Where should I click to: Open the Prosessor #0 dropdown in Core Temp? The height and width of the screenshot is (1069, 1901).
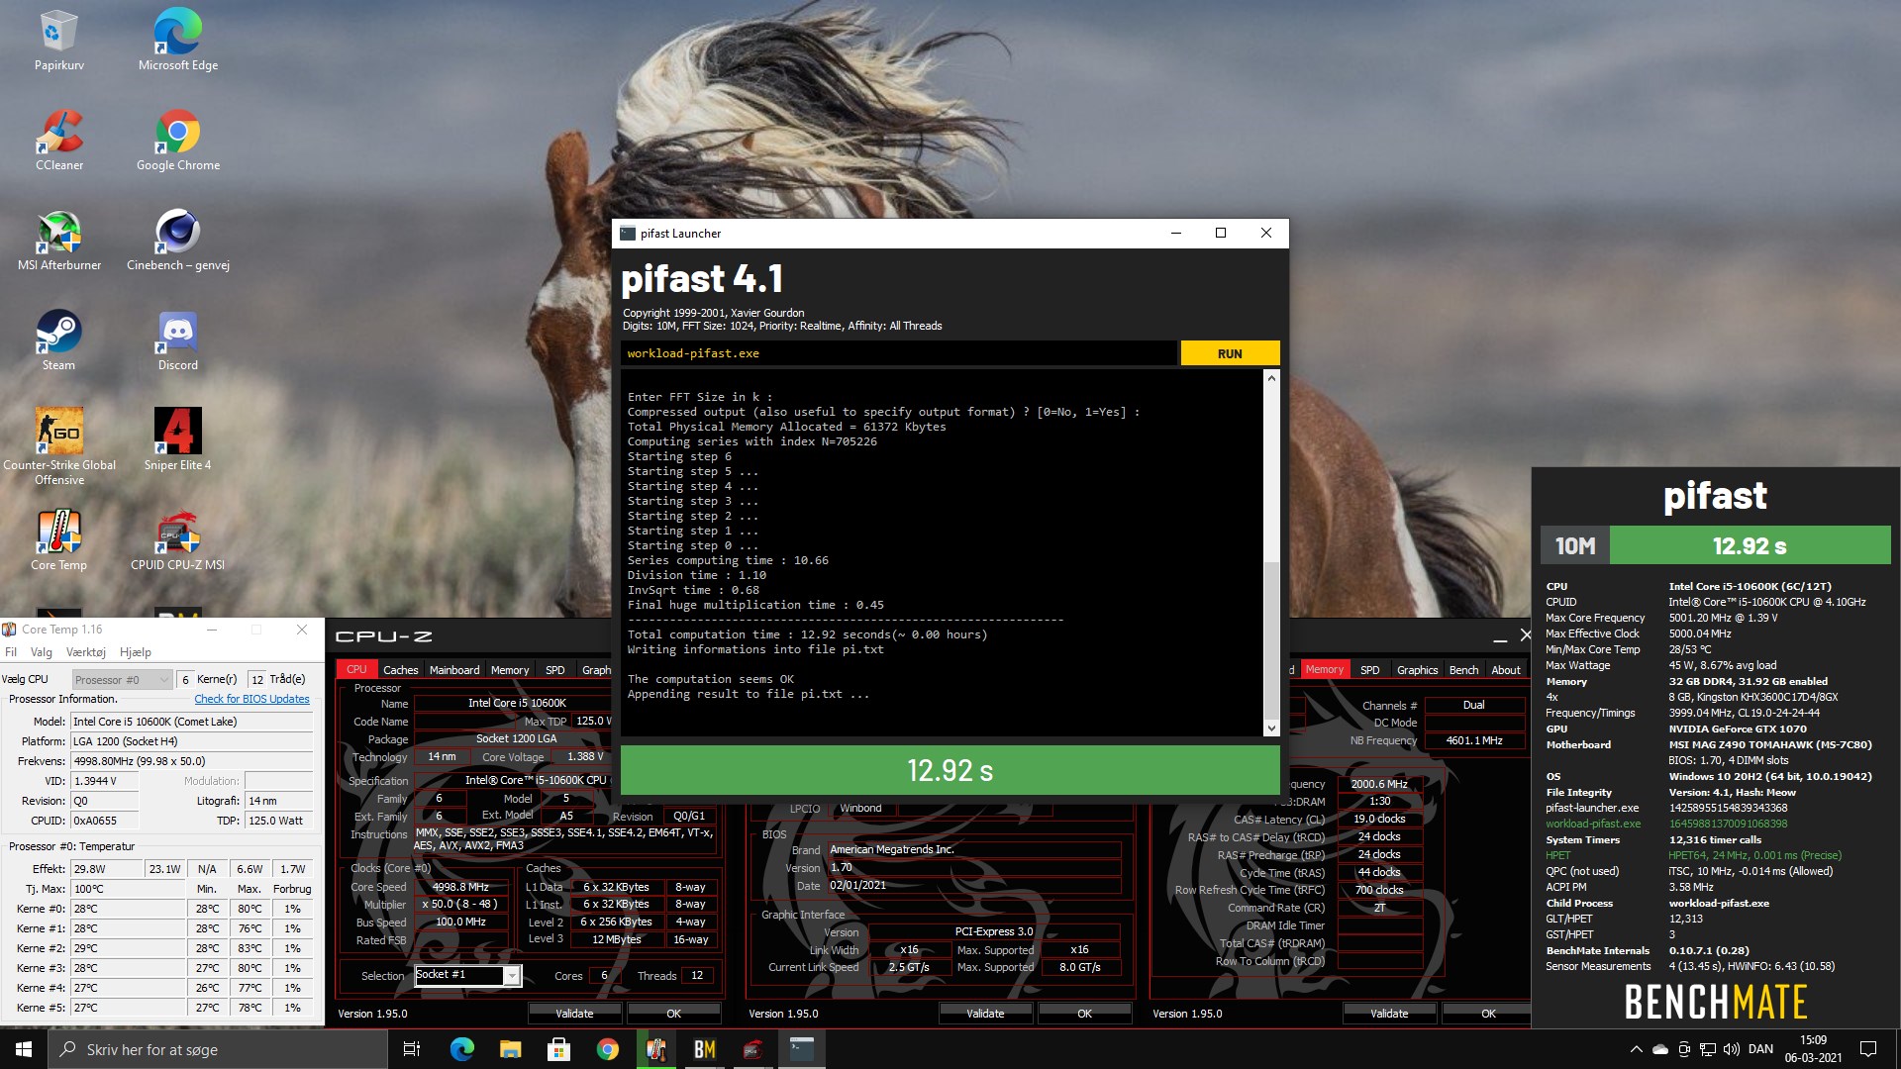click(123, 680)
